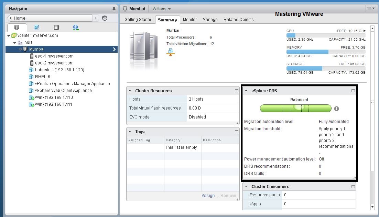Image resolution: width=379 pixels, height=217 pixels.
Task: Pin the Navigator panel
Action: pos(114,9)
